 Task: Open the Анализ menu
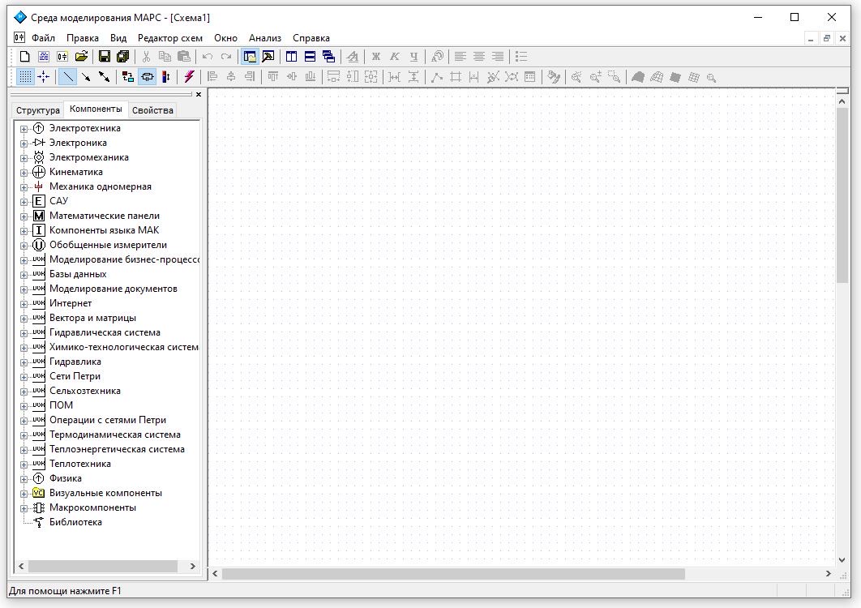264,38
